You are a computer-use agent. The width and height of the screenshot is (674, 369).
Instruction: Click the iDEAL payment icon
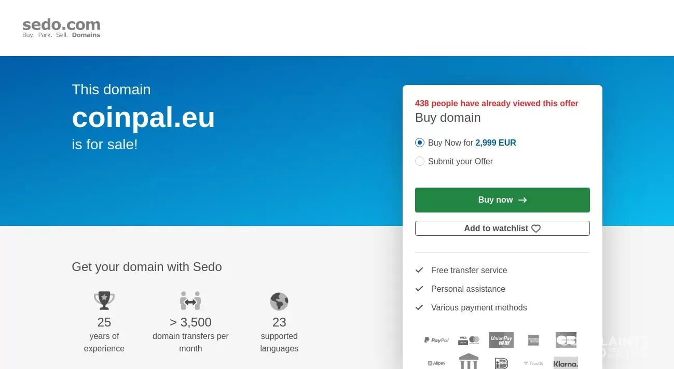pyautogui.click(x=501, y=363)
